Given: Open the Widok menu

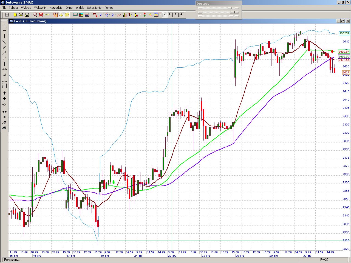Looking at the screenshot, I should pos(80,8).
